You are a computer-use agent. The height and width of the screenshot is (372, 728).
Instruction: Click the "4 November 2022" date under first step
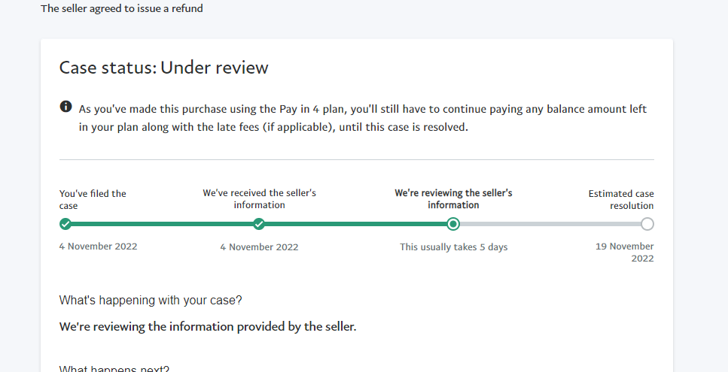(99, 246)
